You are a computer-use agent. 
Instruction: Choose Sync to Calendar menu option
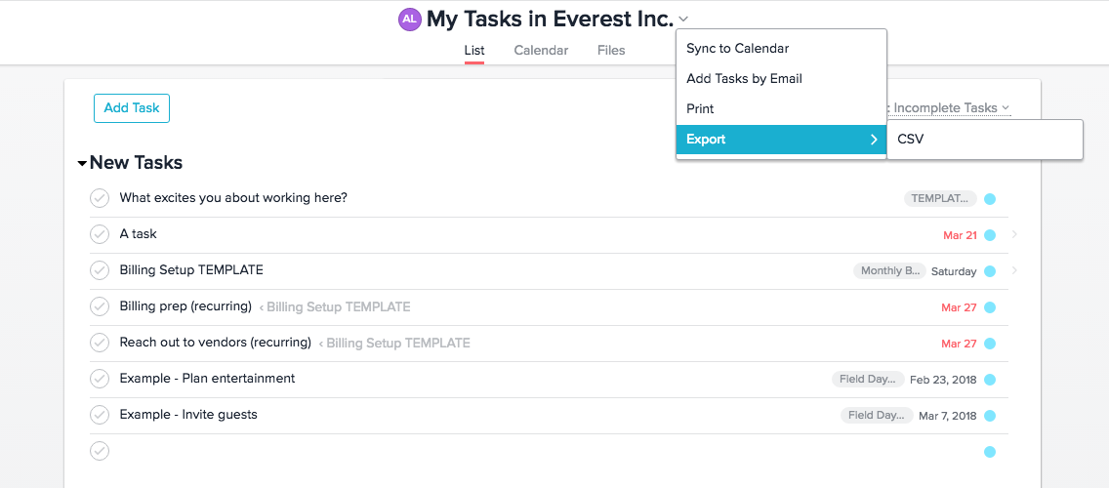click(x=737, y=49)
